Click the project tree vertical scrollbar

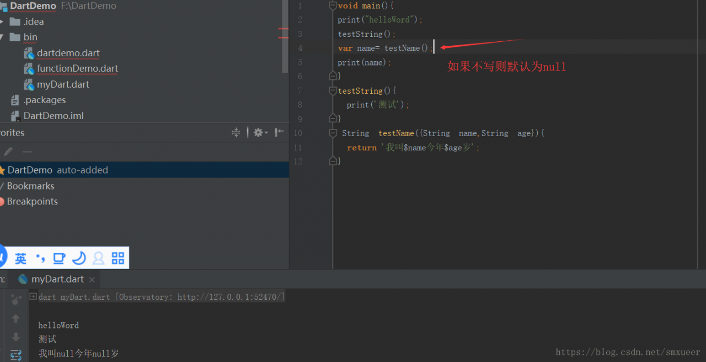click(285, 36)
